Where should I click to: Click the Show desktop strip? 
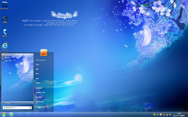click(x=187, y=115)
